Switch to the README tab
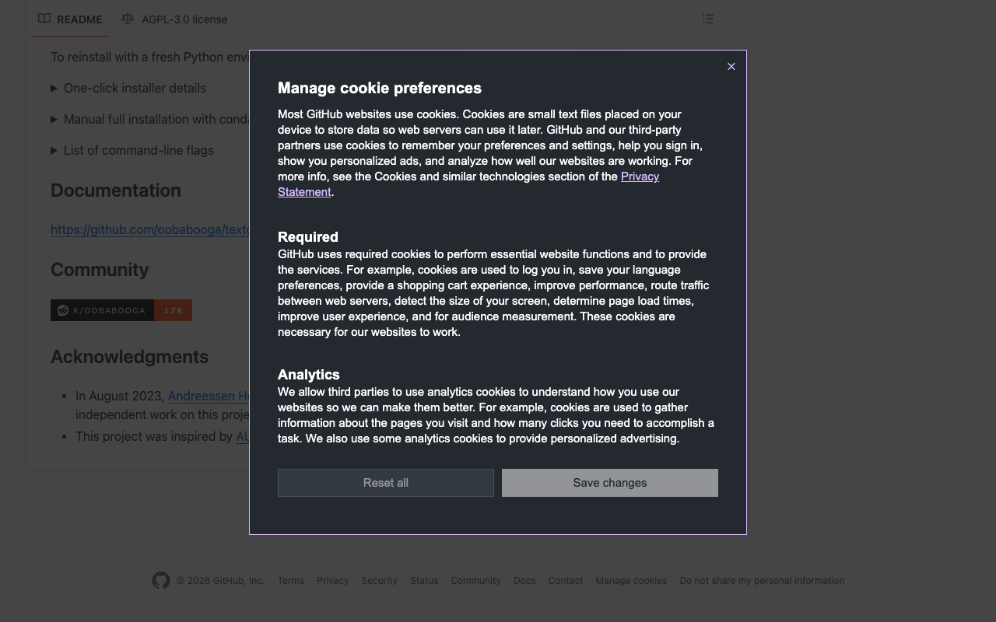Screen dimensions: 996x622 pyautogui.click(x=70, y=19)
